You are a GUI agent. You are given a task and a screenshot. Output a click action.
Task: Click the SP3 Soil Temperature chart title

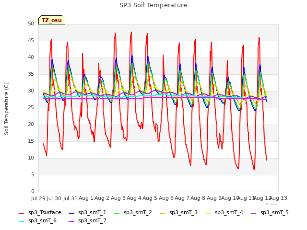pyautogui.click(x=153, y=5)
